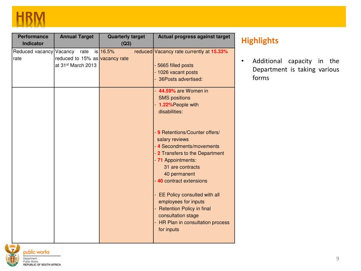Click the red 15.33% vacancy rate
The image size is (361, 271).
219,52
